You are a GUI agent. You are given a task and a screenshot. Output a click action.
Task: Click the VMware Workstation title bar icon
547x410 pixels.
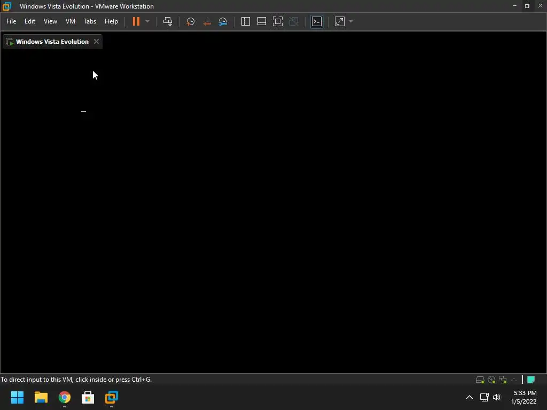pyautogui.click(x=6, y=6)
